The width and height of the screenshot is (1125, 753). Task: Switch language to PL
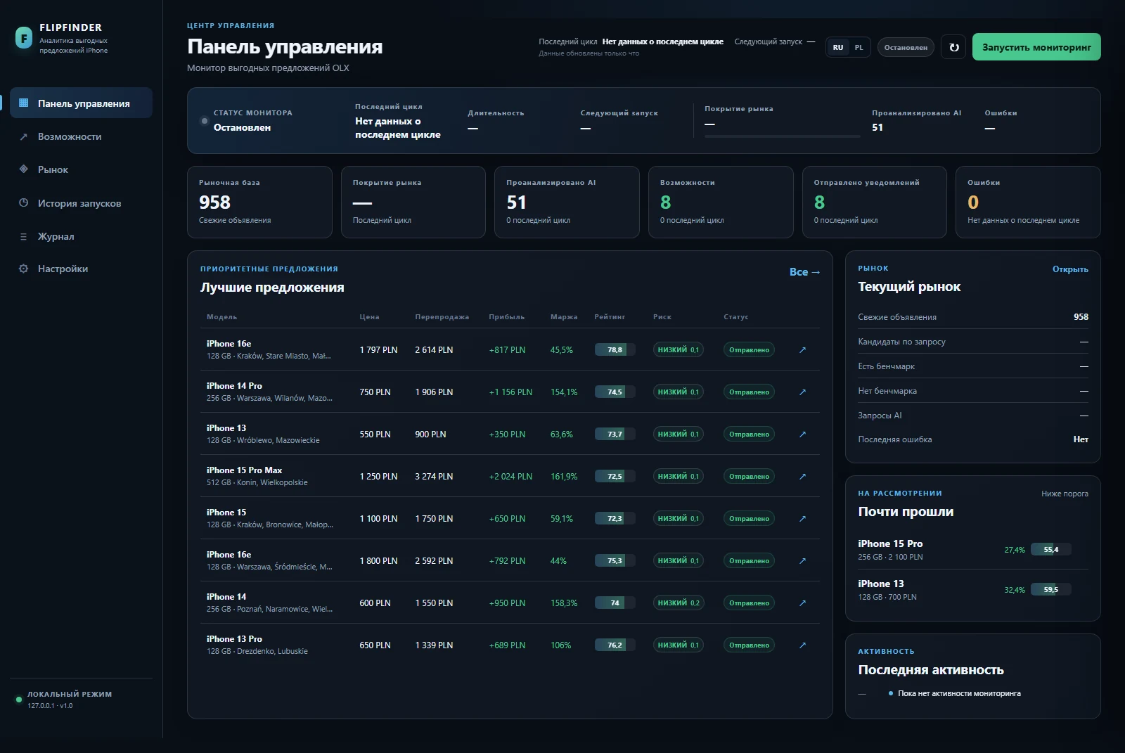click(859, 47)
